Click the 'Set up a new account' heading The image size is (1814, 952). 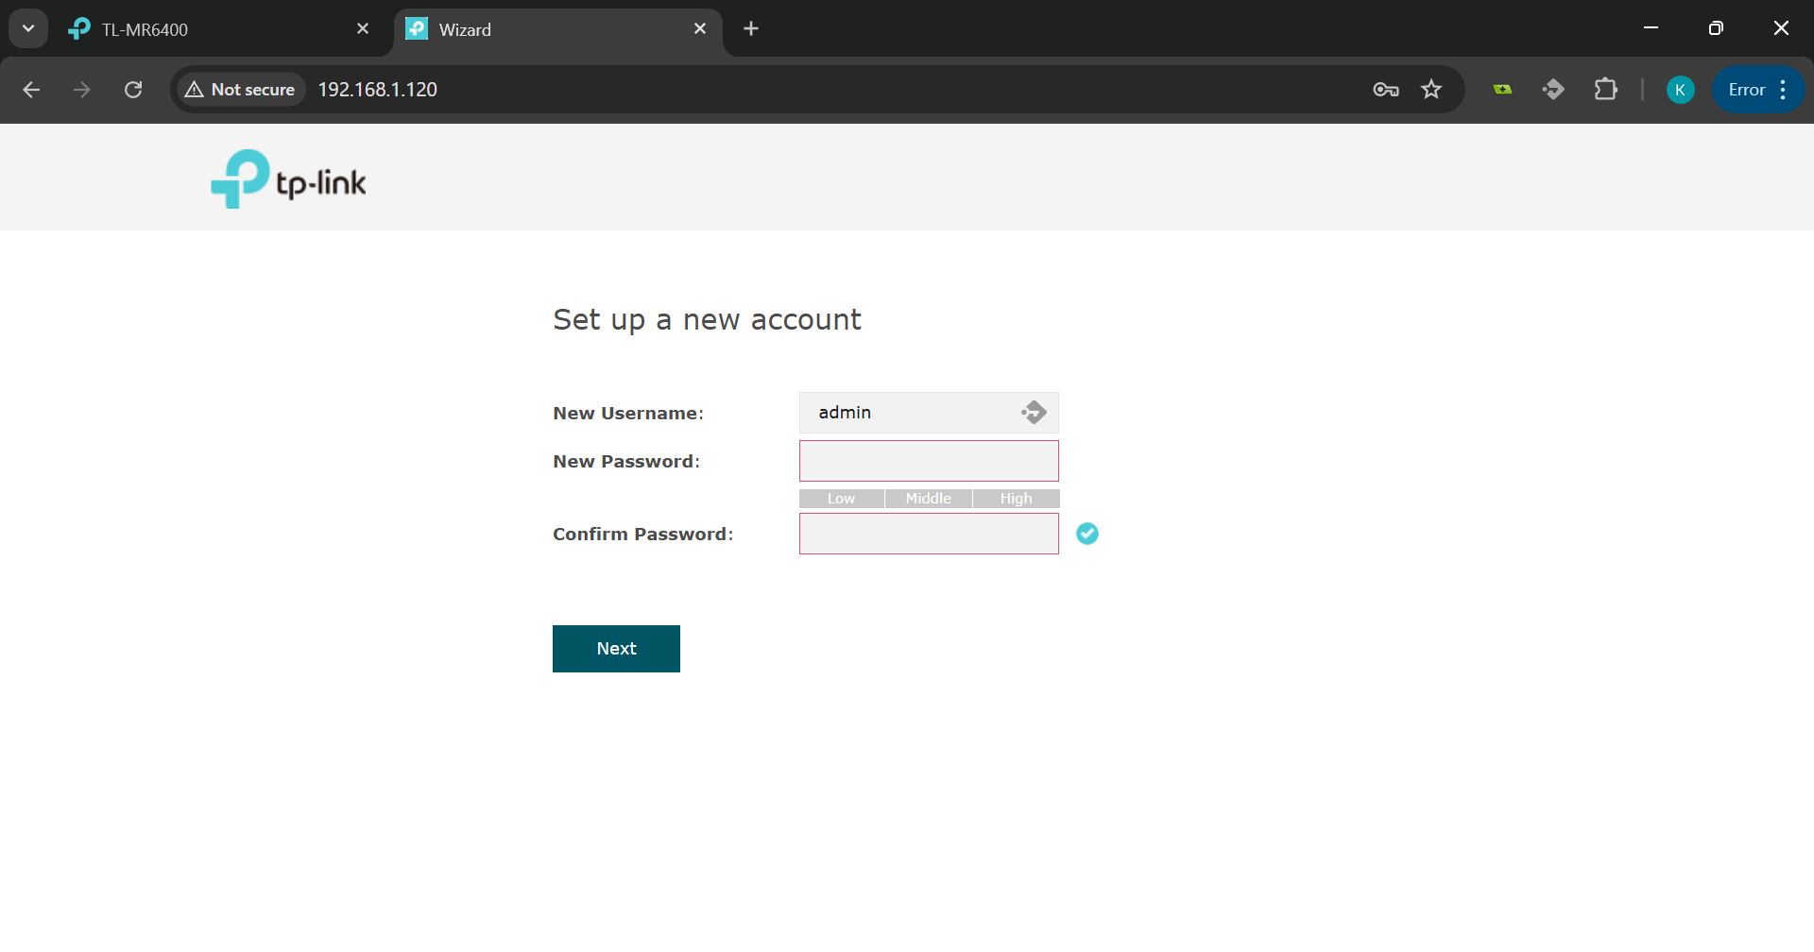[x=707, y=320]
